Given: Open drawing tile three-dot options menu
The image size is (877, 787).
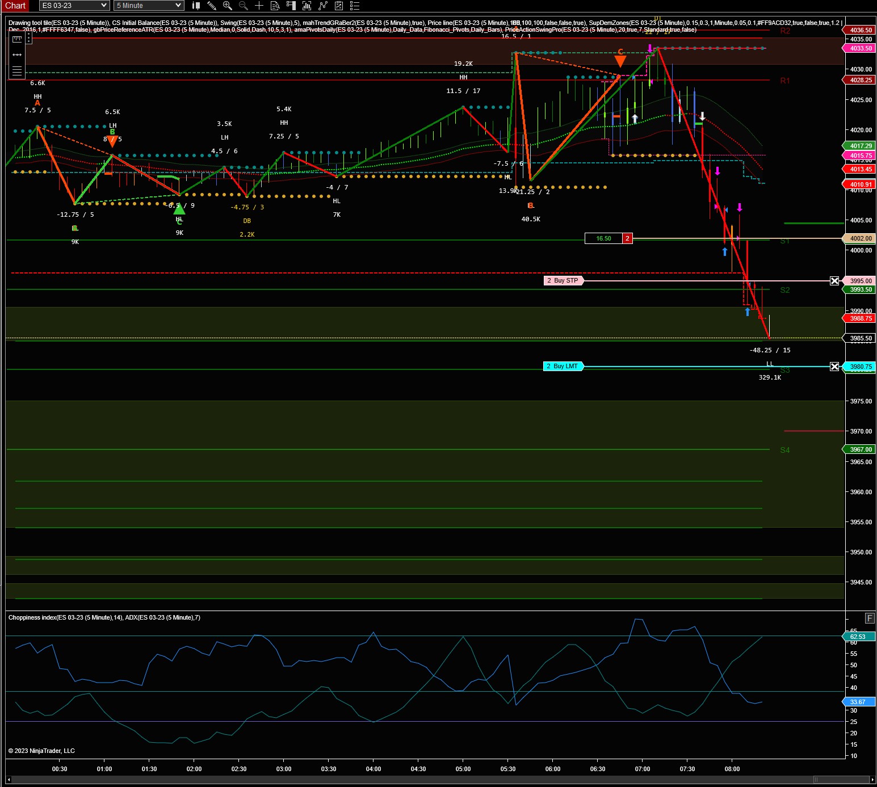Looking at the screenshot, I should coord(29,38).
